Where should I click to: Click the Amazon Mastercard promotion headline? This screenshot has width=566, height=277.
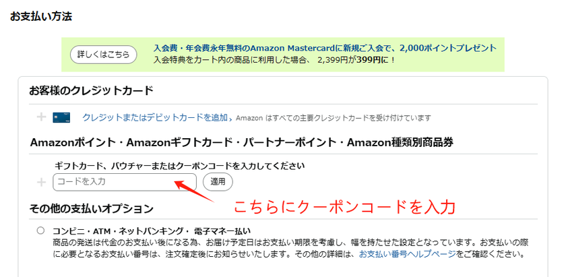point(325,49)
